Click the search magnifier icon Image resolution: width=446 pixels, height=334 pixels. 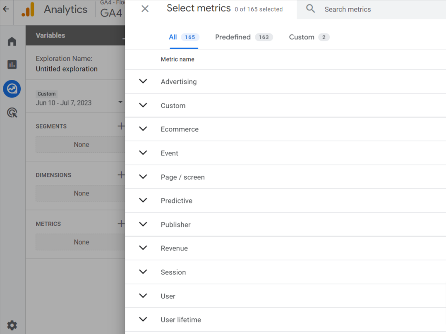click(x=310, y=9)
